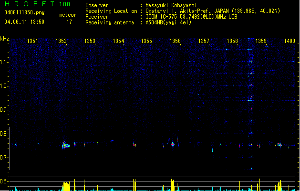Click the 1356 time label

175,41
